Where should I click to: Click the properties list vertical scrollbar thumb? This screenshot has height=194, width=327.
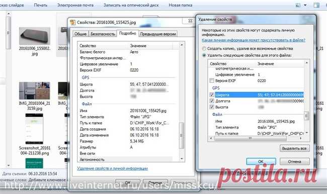click(182, 136)
